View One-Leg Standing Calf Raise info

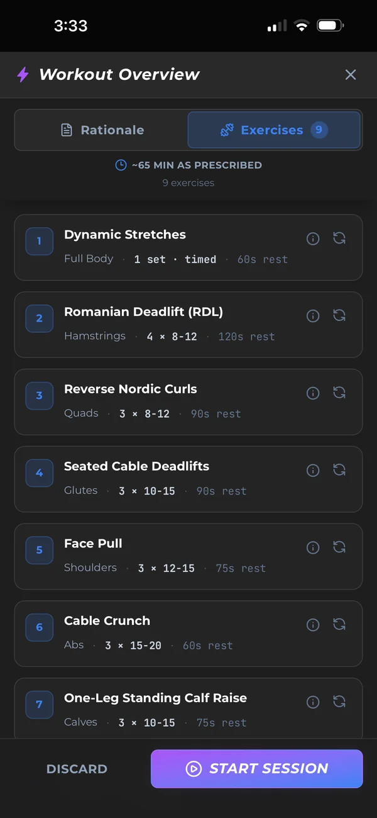pos(313,702)
